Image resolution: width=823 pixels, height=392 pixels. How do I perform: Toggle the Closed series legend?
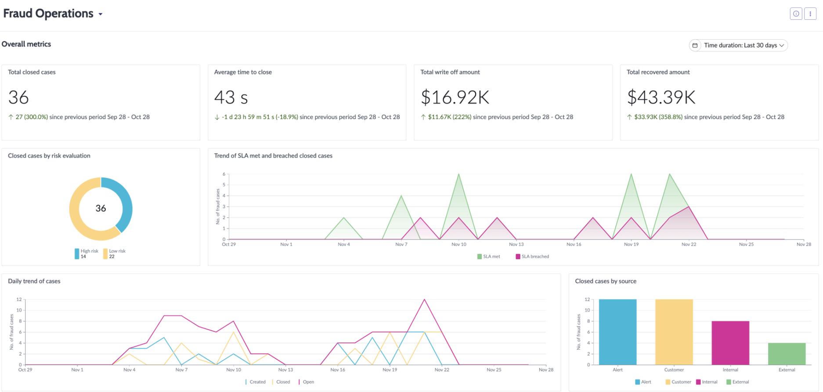pos(281,382)
